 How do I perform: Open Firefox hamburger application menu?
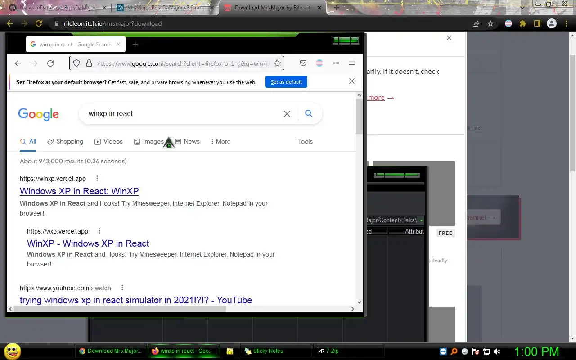(352, 63)
